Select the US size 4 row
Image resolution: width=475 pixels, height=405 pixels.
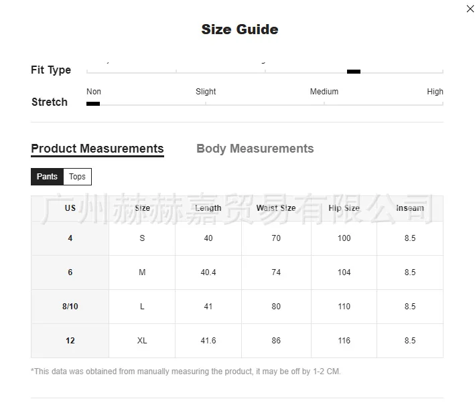70,238
